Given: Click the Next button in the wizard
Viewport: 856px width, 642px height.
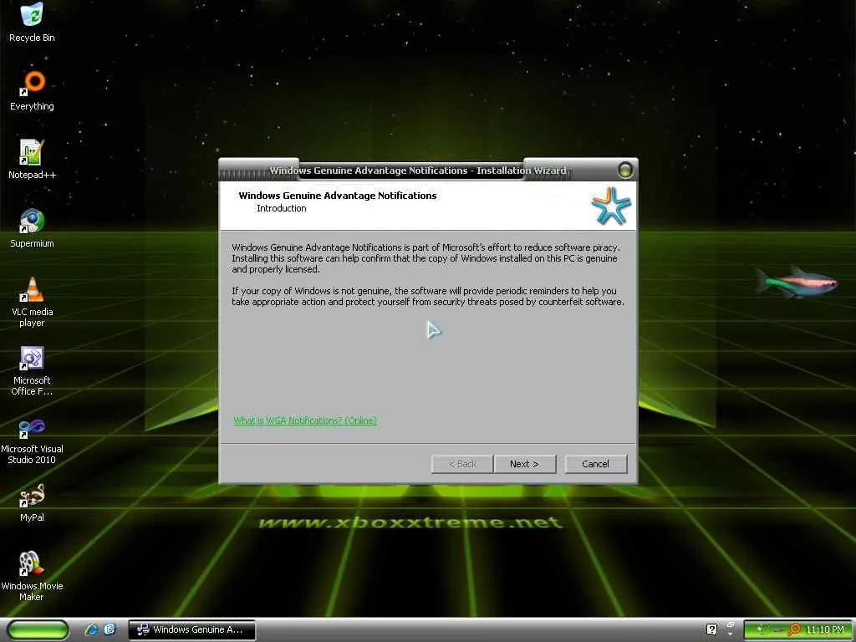Looking at the screenshot, I should [x=525, y=464].
